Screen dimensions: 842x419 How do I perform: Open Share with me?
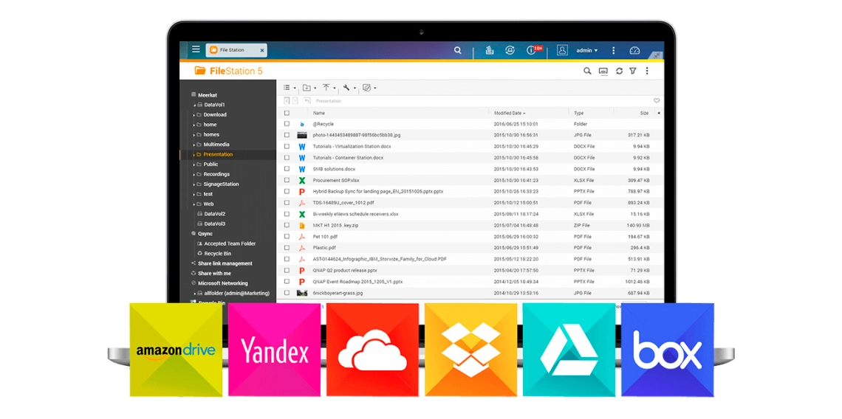[x=214, y=273]
